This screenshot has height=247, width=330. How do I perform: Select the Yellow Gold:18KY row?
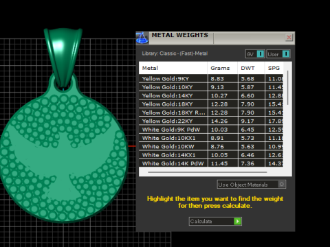211,104
